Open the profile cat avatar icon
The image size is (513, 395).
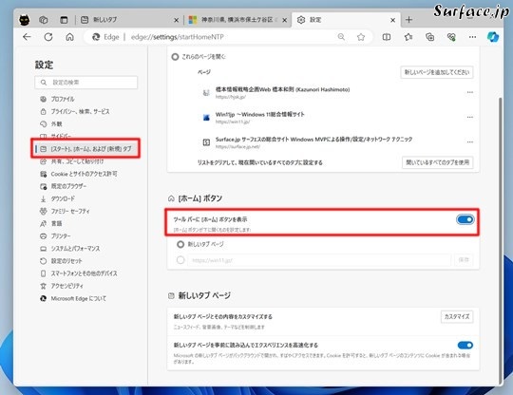tap(24, 20)
